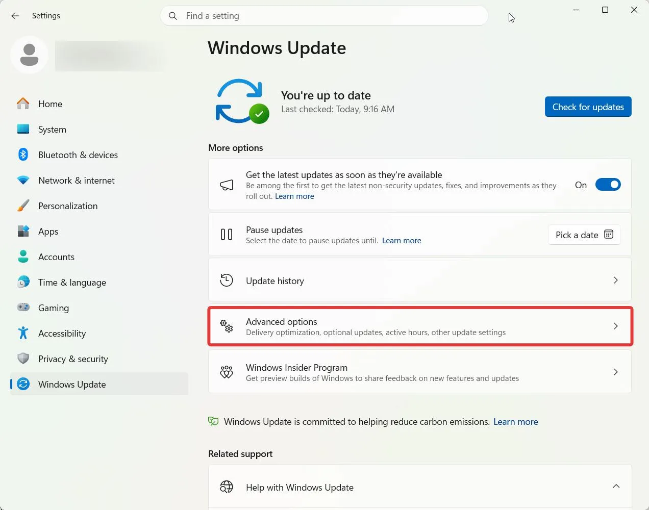This screenshot has height=510, width=649.
Task: Click the Update history clock icon
Action: pyautogui.click(x=227, y=280)
